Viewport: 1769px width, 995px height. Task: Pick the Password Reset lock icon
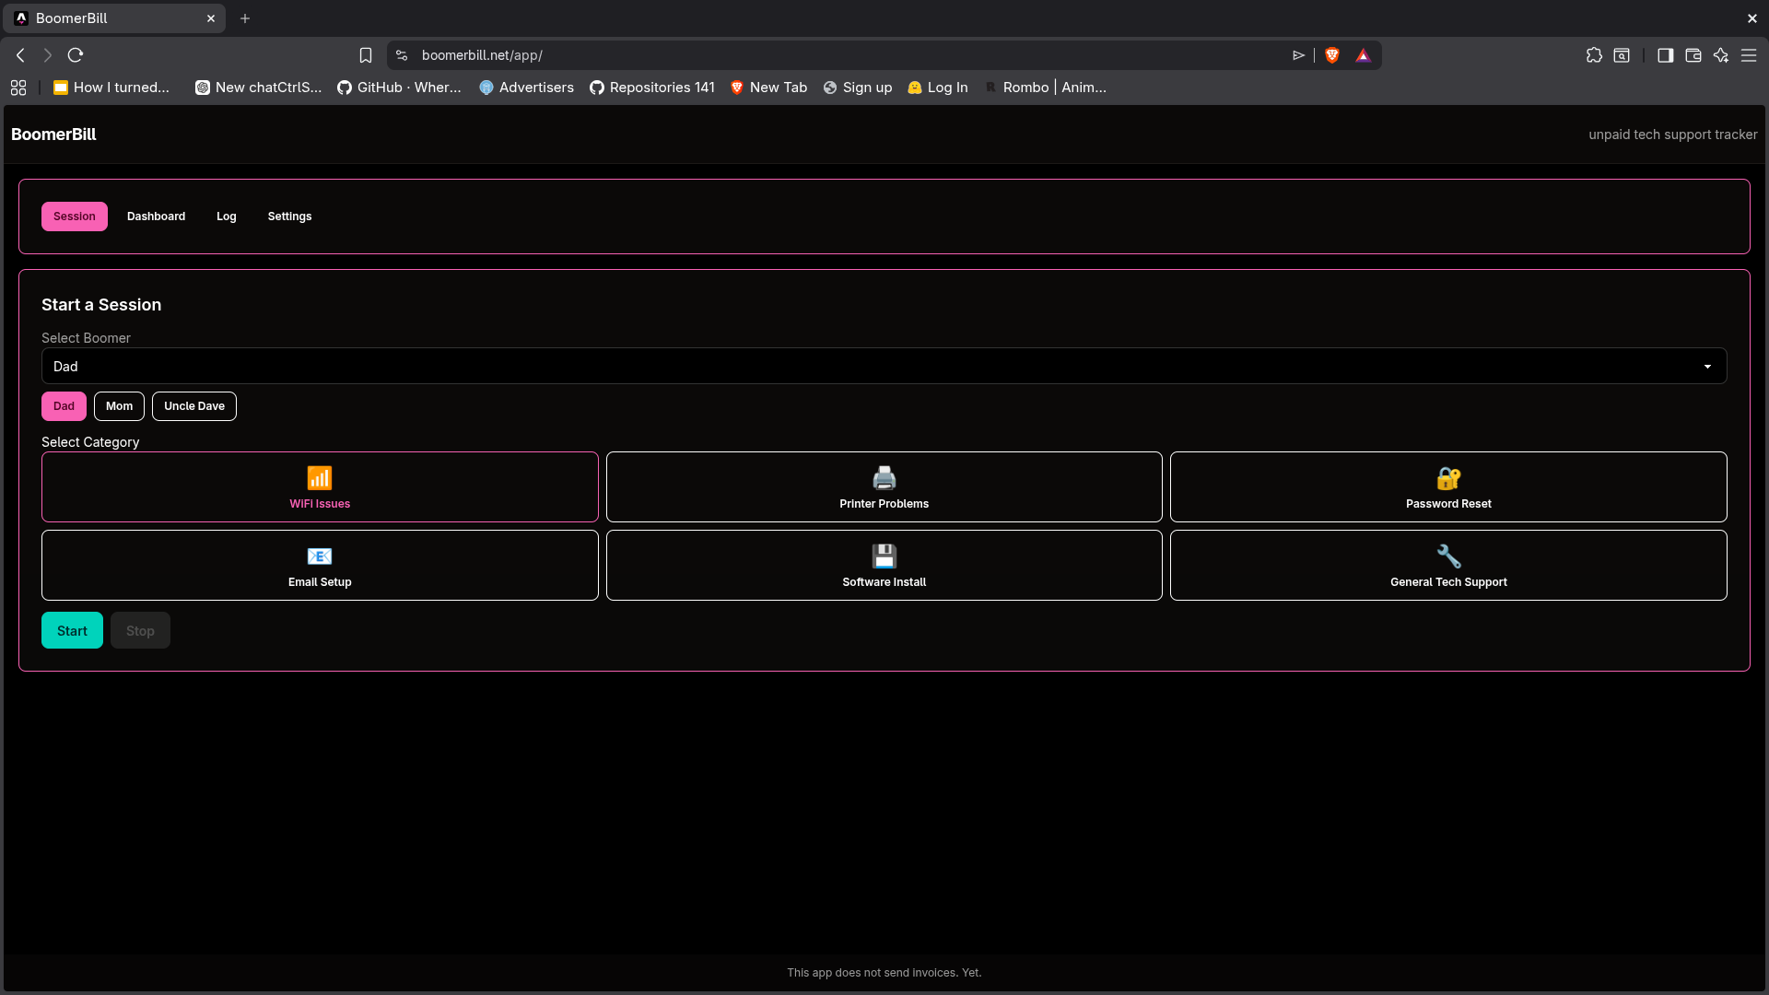coord(1448,478)
